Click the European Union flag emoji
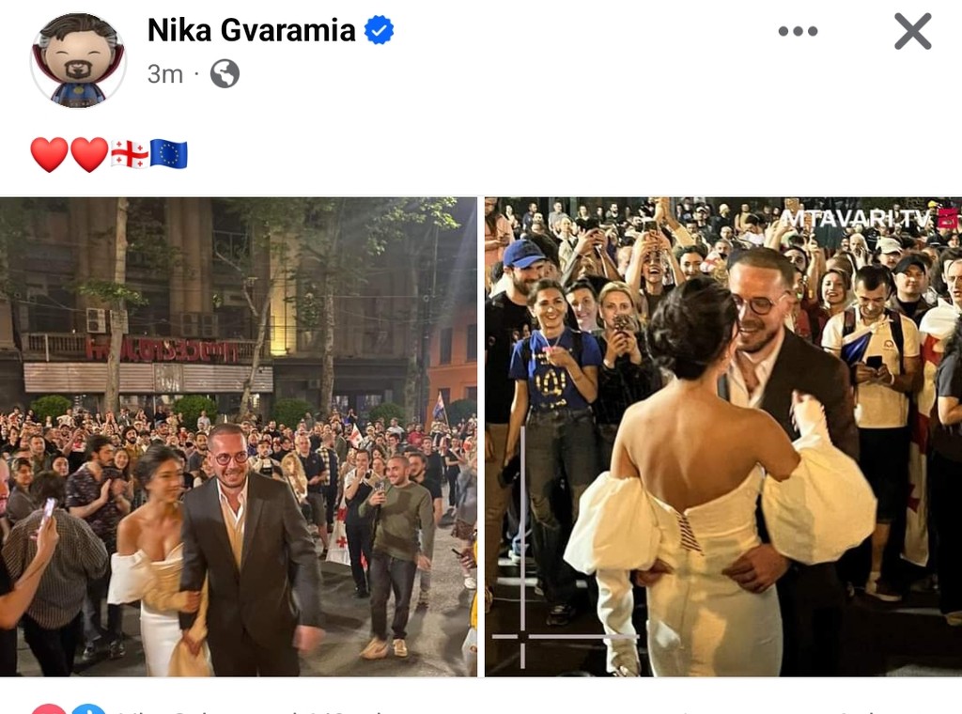 pos(169,153)
